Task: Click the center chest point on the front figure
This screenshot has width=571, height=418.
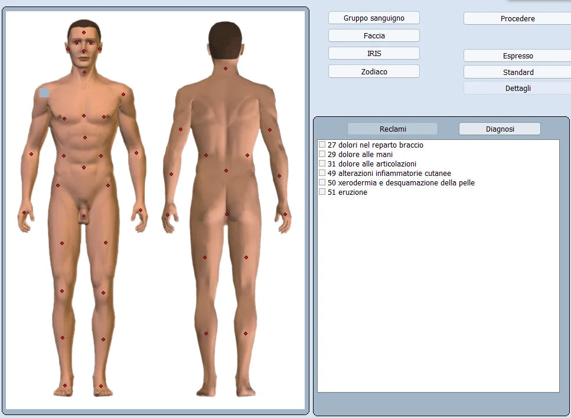Action: click(x=84, y=116)
